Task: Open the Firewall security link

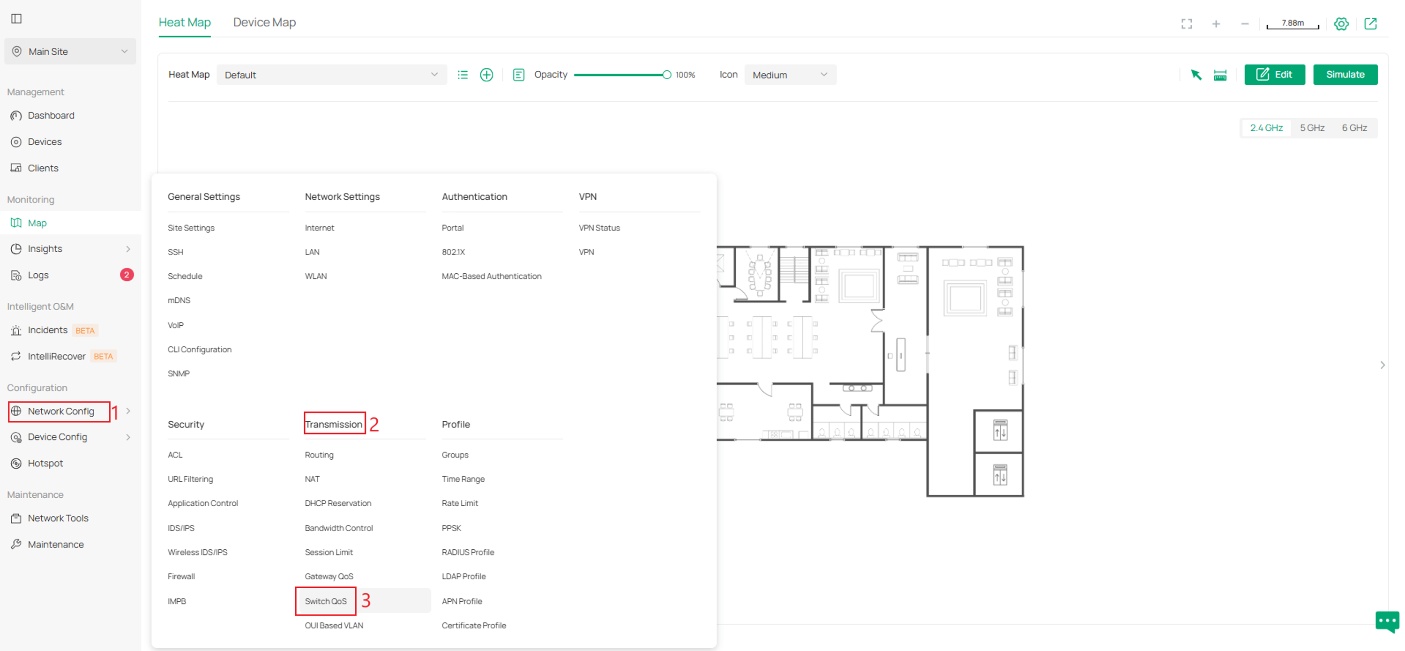Action: [181, 577]
